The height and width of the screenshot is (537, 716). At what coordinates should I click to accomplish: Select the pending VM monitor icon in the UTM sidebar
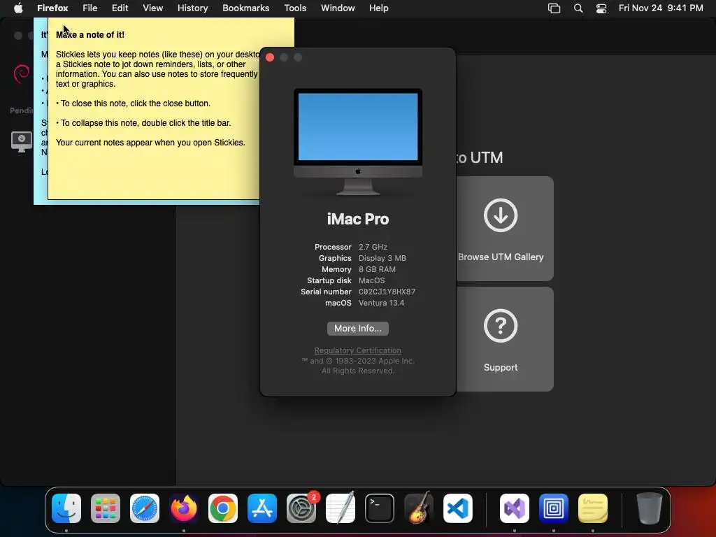(x=21, y=141)
